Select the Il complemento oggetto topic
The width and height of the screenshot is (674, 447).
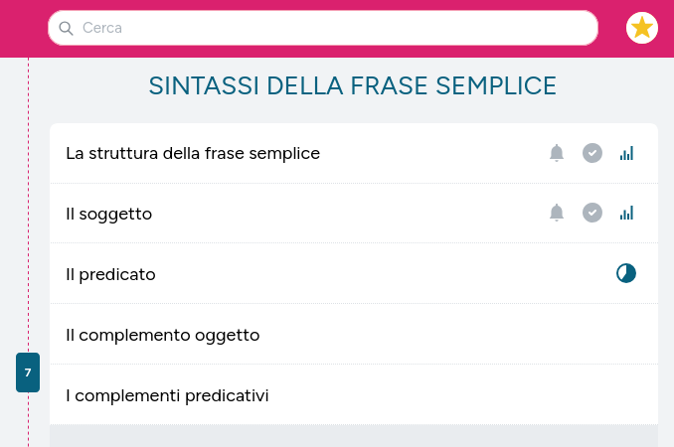pyautogui.click(x=354, y=335)
